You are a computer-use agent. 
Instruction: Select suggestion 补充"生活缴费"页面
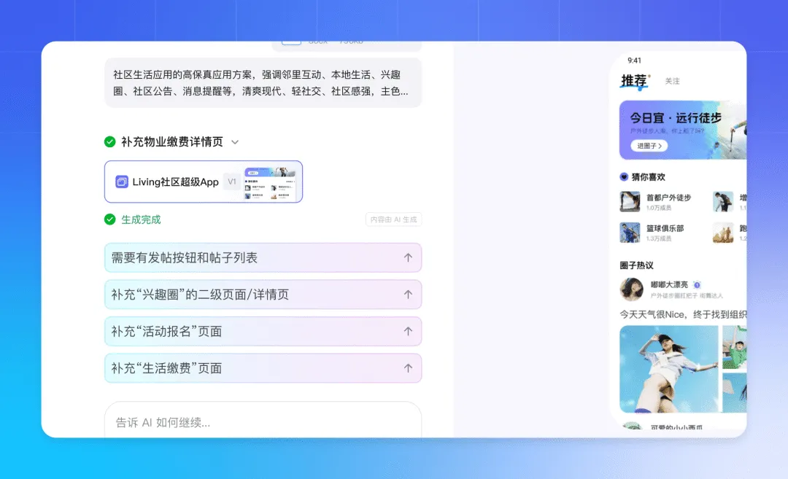tap(263, 368)
